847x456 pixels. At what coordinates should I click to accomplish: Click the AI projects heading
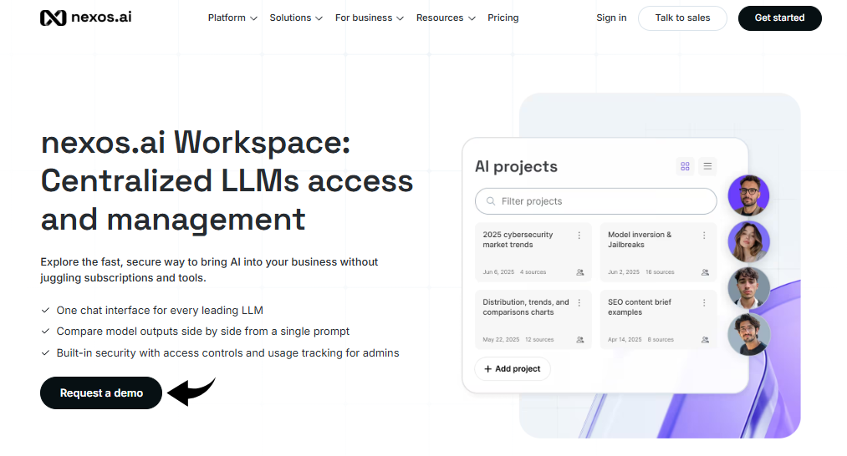tap(516, 167)
